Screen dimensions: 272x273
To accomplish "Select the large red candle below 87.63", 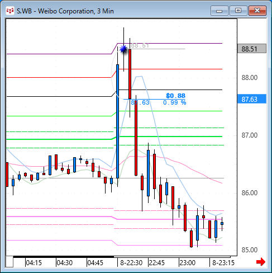I will pos(136,138).
